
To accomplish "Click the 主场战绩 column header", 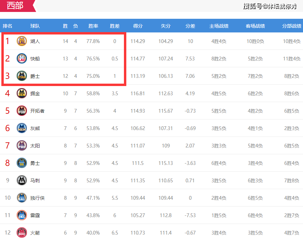I will (x=219, y=26).
